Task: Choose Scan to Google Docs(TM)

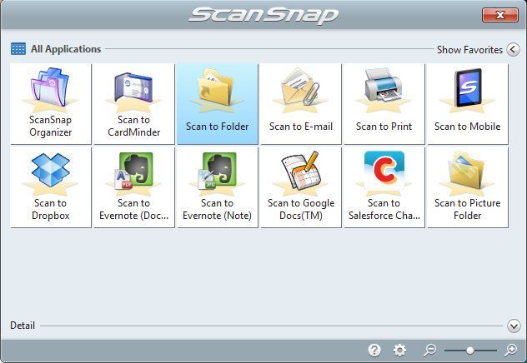Action: tap(300, 187)
